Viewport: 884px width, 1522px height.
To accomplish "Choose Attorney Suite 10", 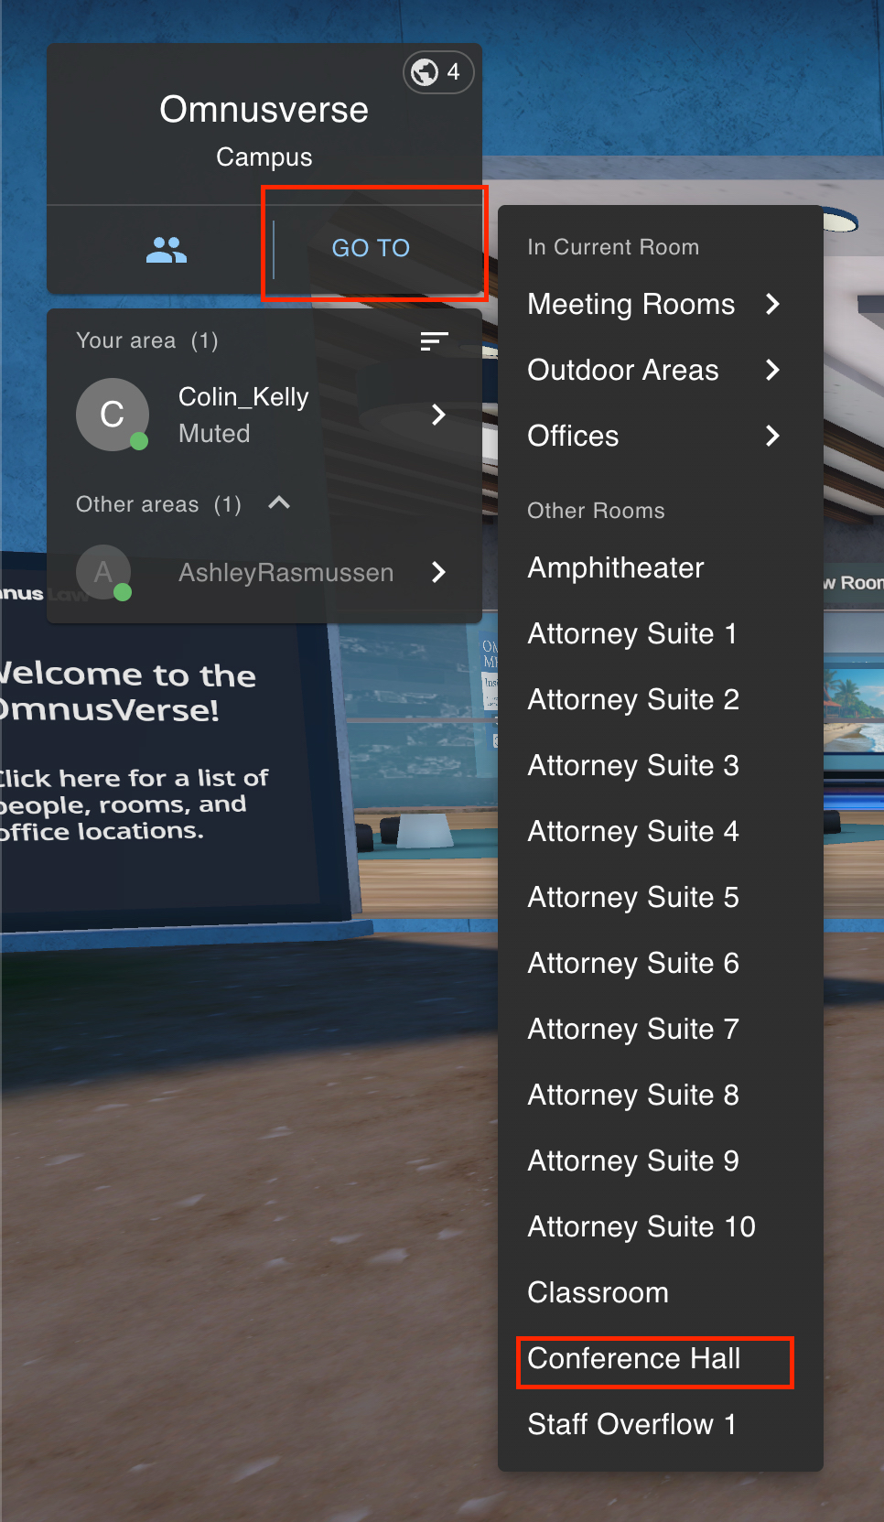I will (x=641, y=1226).
